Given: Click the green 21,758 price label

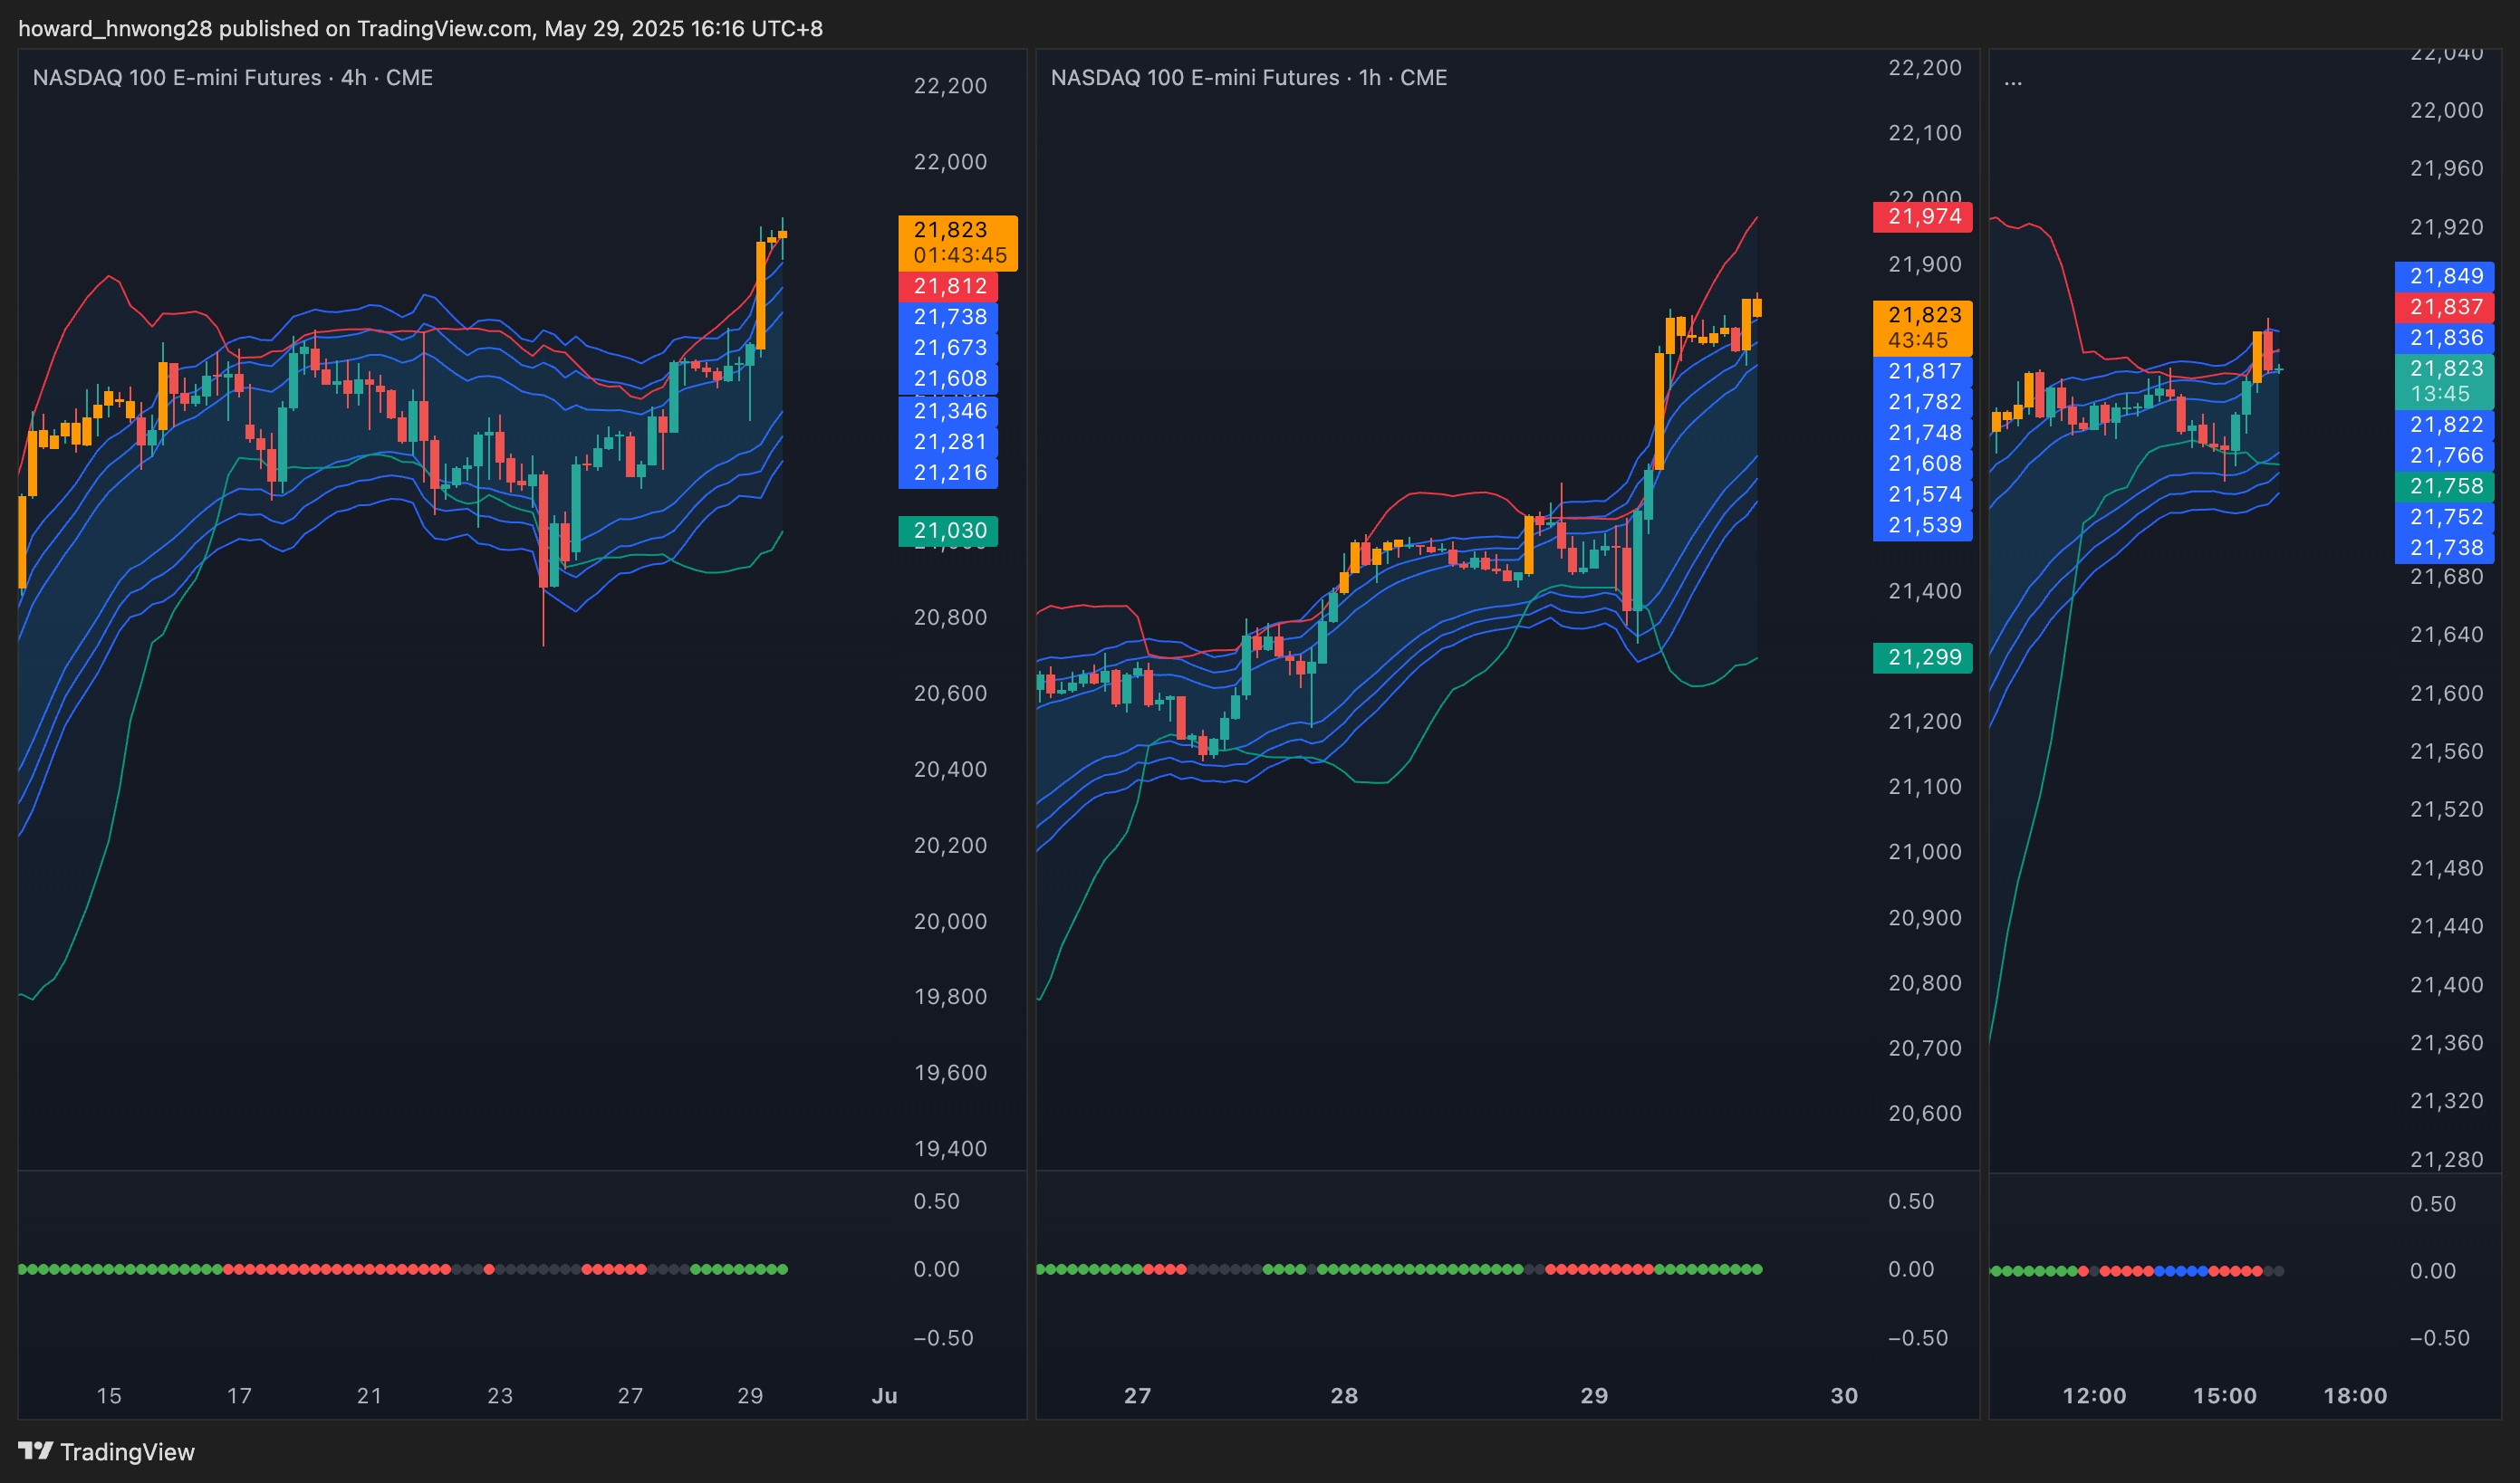Looking at the screenshot, I should (x=2444, y=487).
